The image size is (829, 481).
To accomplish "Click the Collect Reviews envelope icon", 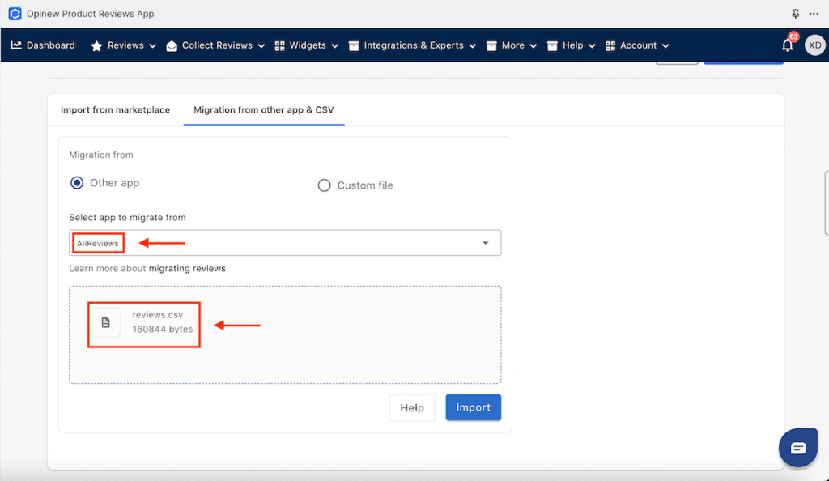I will (172, 46).
